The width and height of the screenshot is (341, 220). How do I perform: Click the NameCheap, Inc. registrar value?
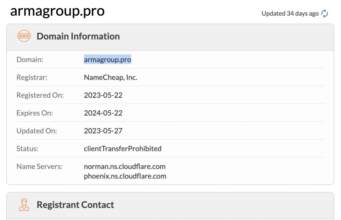tap(111, 77)
